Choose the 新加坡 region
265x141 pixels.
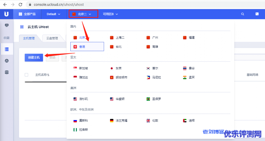coord(83,68)
